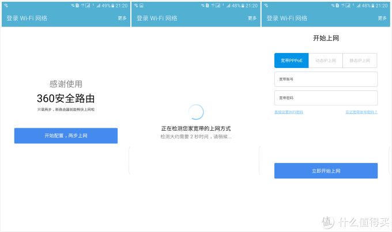Image resolution: width=392 pixels, height=232 pixels.
Task: Click the 只需两步 subtitle under 360安全路由
Action: point(66,109)
